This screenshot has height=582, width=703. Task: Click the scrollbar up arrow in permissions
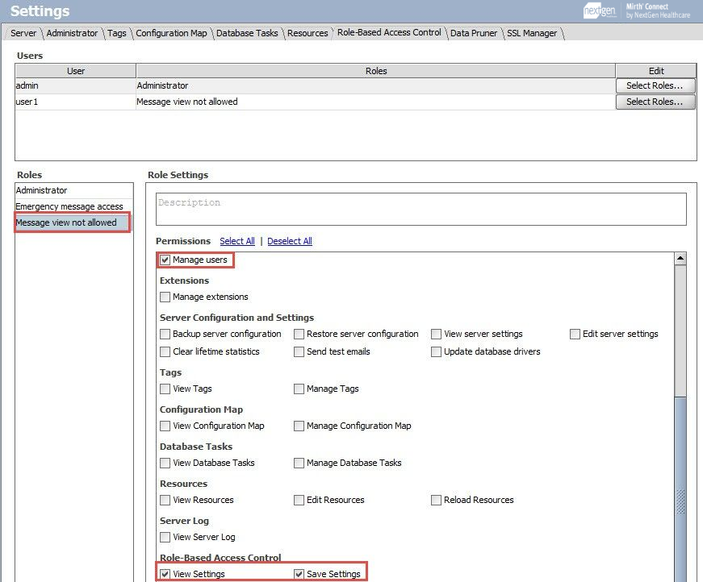(x=680, y=259)
